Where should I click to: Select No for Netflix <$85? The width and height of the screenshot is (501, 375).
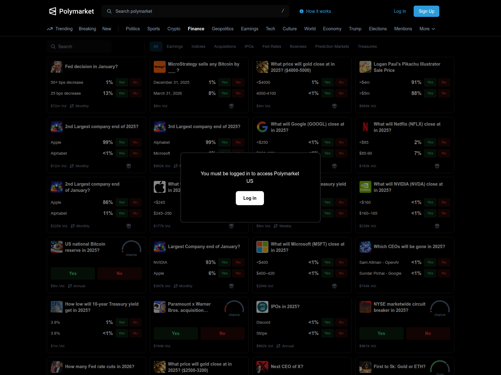[444, 142]
